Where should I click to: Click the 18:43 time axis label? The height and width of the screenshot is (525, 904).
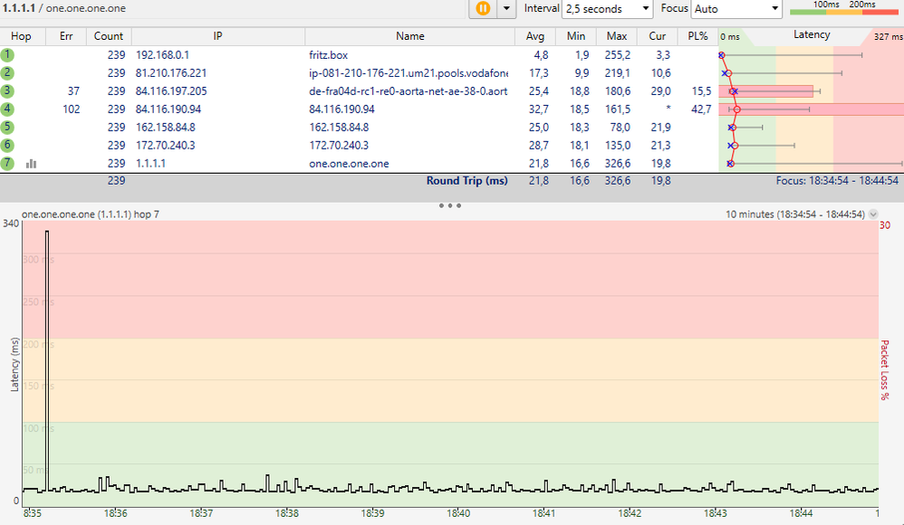click(x=716, y=513)
